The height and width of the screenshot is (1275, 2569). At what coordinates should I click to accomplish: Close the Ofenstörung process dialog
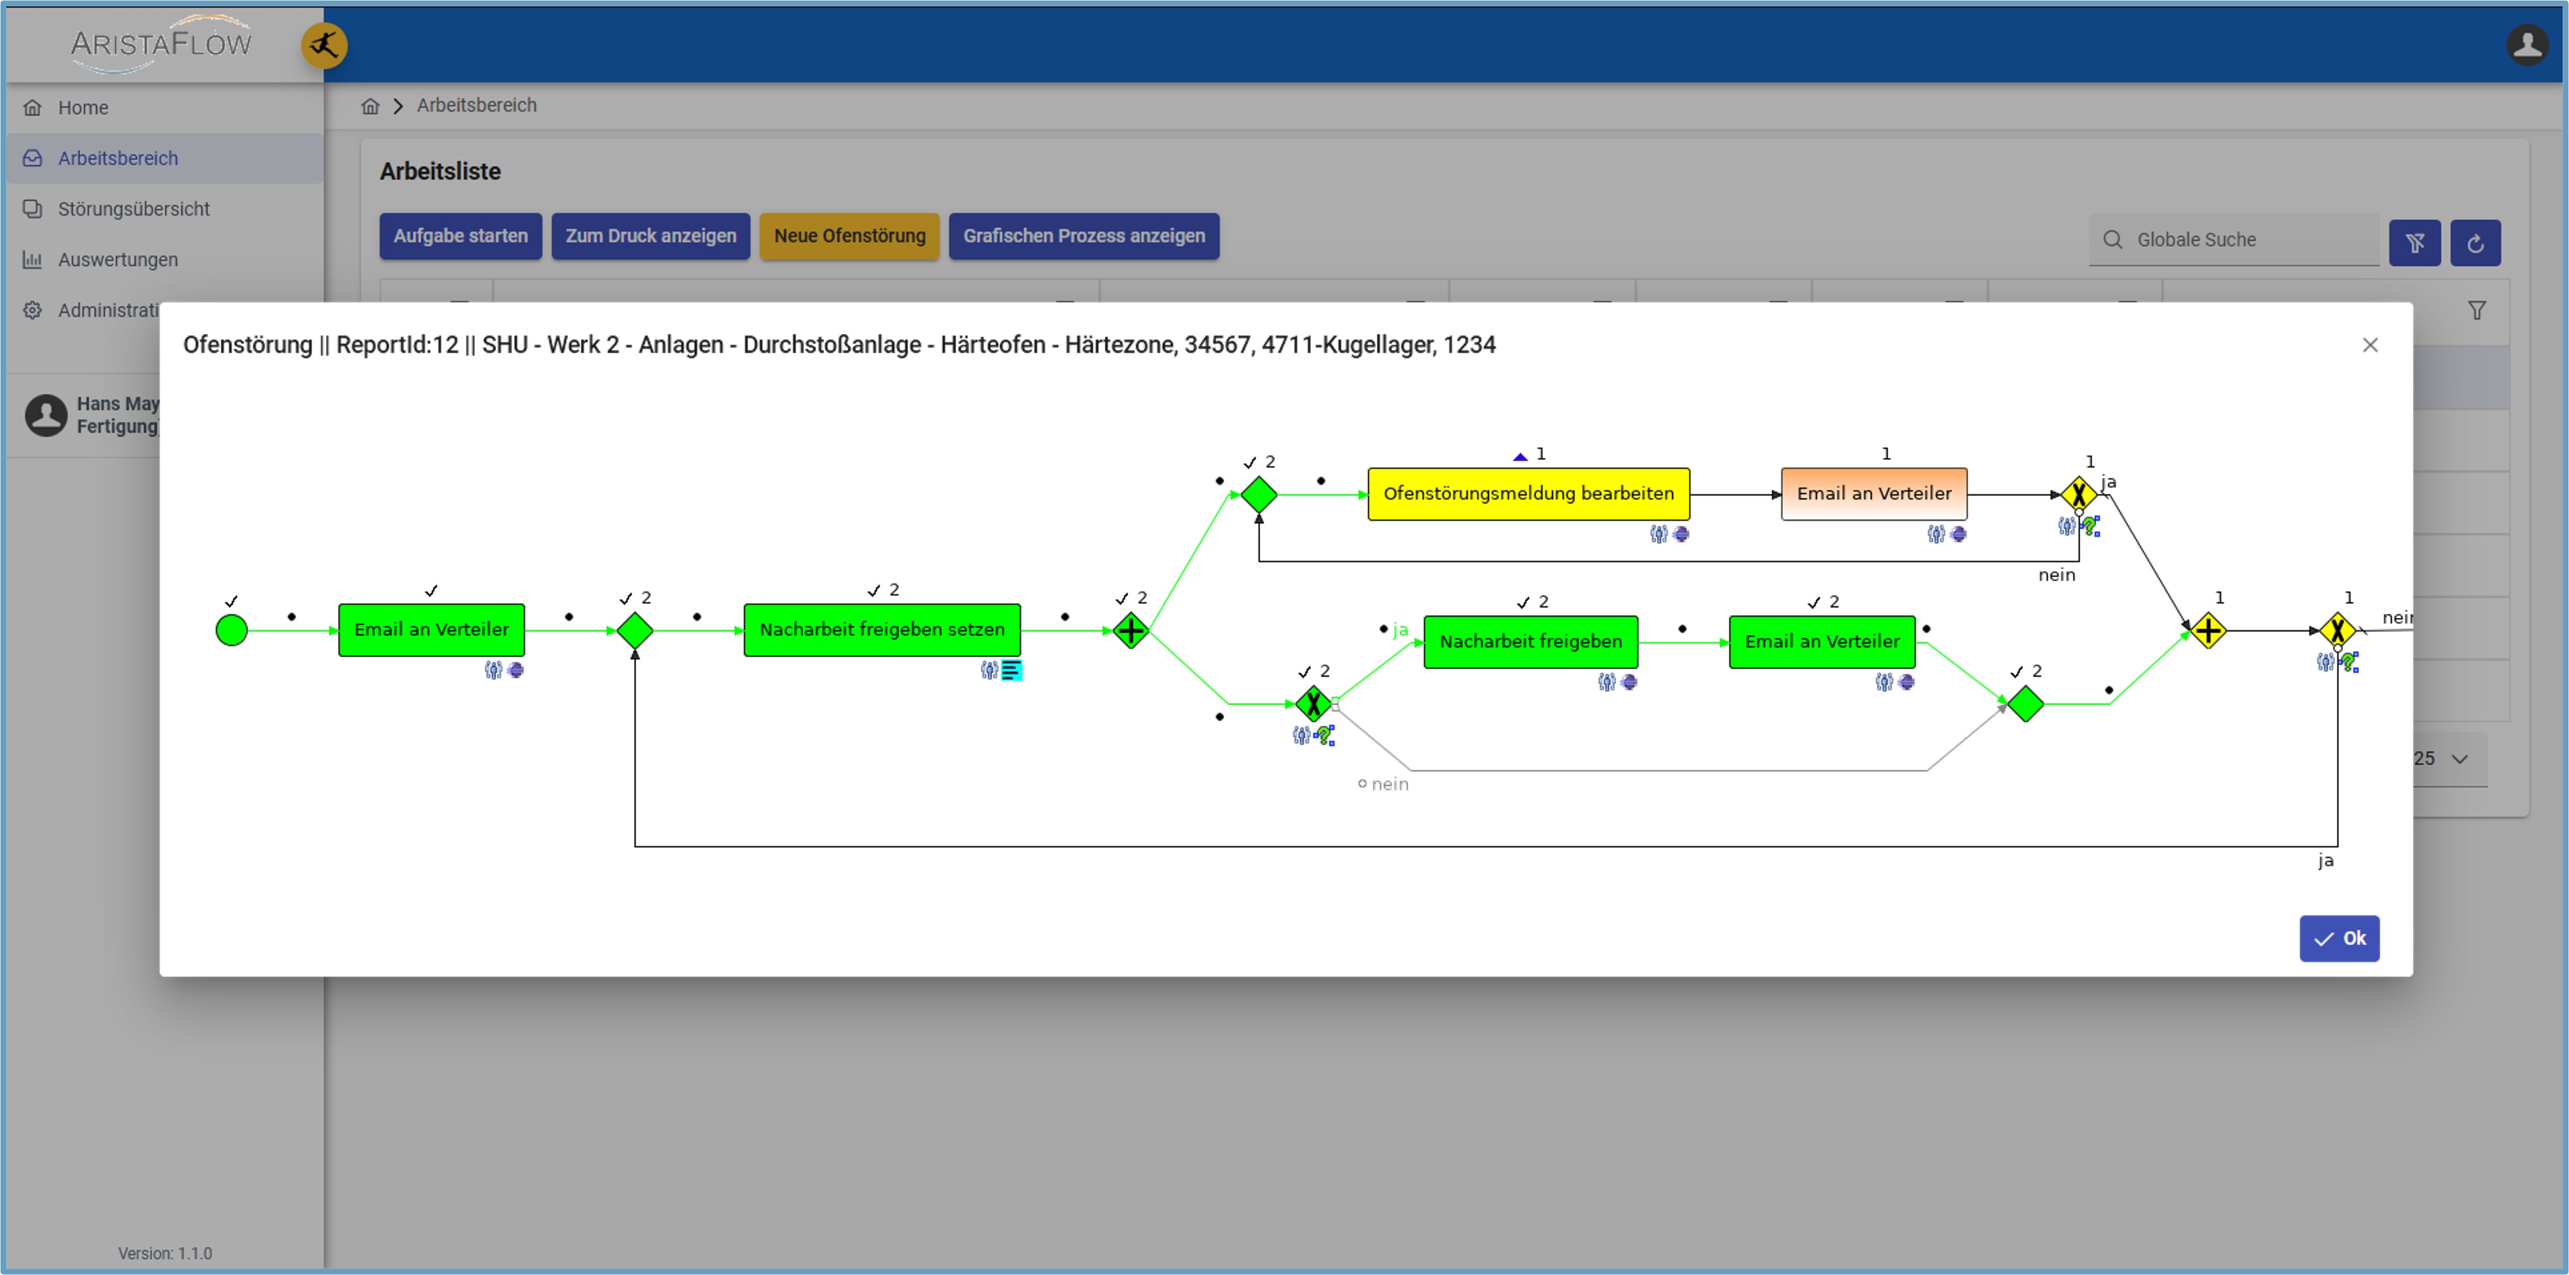[2370, 345]
